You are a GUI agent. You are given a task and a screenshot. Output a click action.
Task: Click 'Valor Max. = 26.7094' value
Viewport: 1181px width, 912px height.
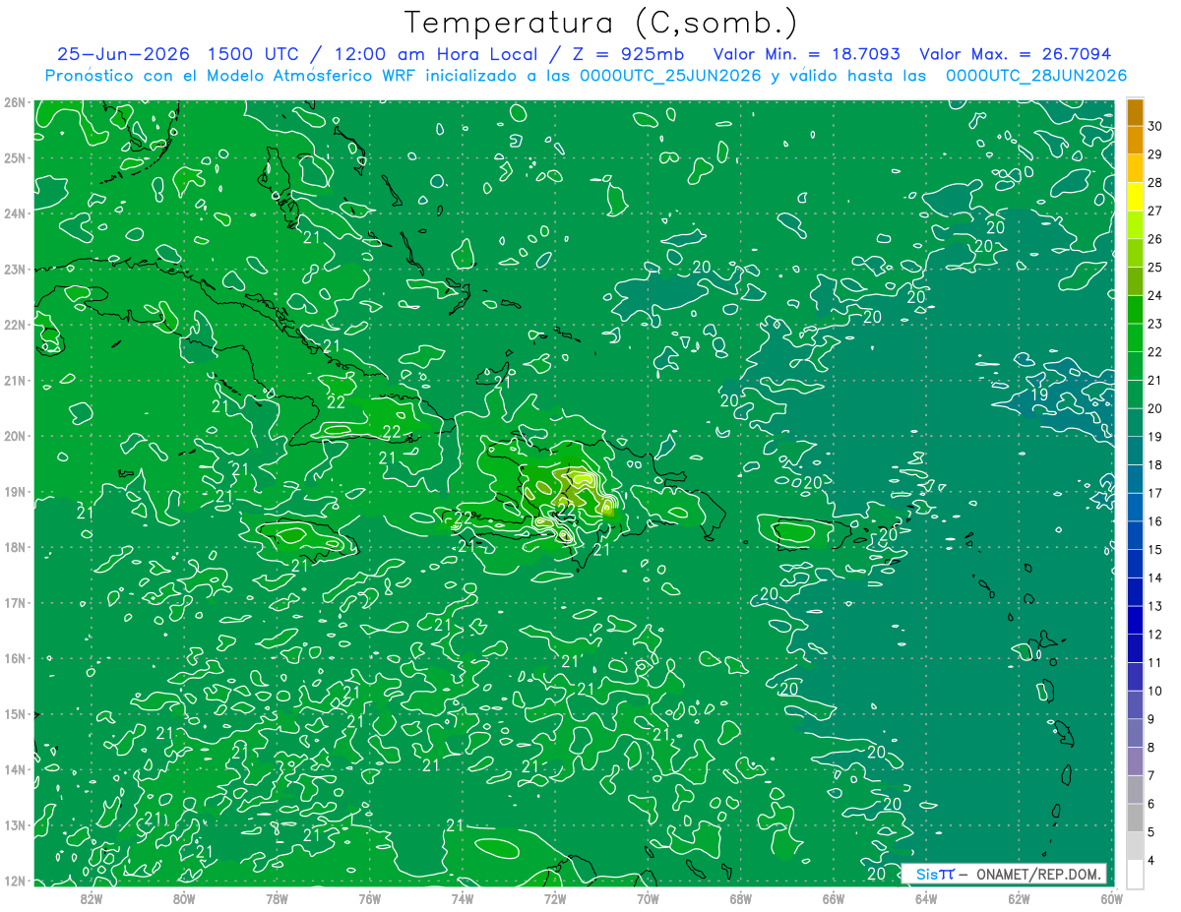click(1015, 54)
